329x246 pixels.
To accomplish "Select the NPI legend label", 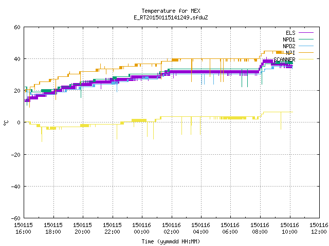I will [290, 53].
